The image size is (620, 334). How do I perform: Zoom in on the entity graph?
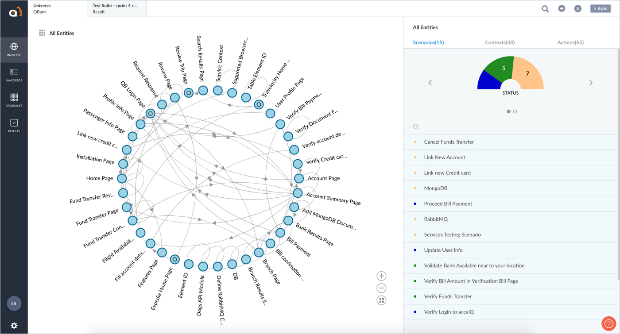(x=381, y=276)
